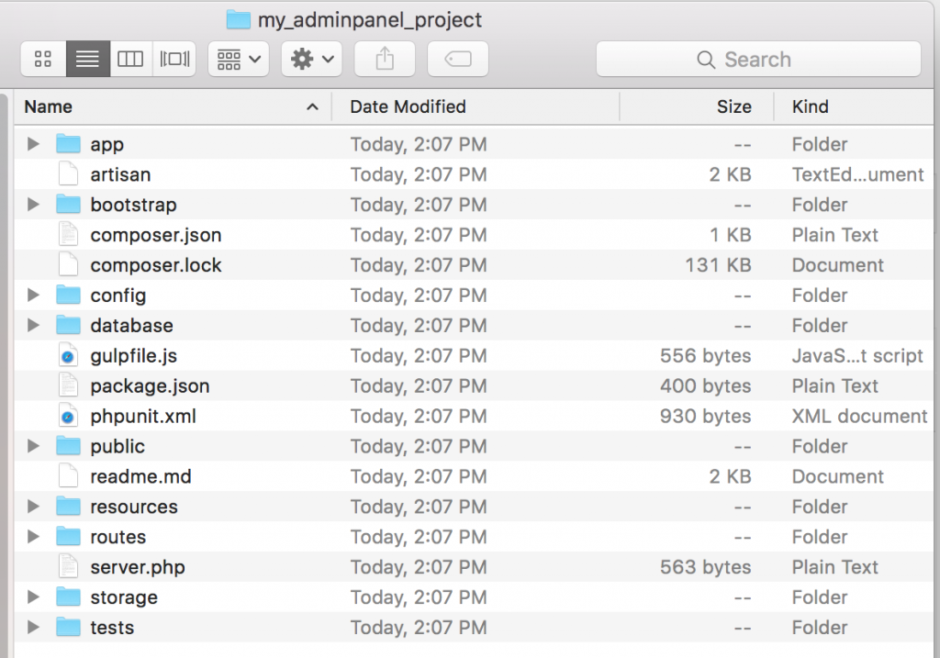Screen dimensions: 940x658
Task: Expand the config folder disclosure triangle
Action: [x=34, y=295]
